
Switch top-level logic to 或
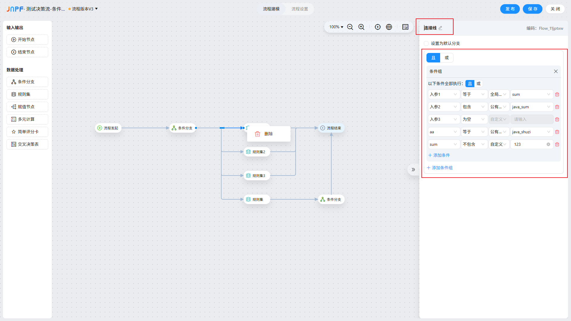(x=446, y=58)
